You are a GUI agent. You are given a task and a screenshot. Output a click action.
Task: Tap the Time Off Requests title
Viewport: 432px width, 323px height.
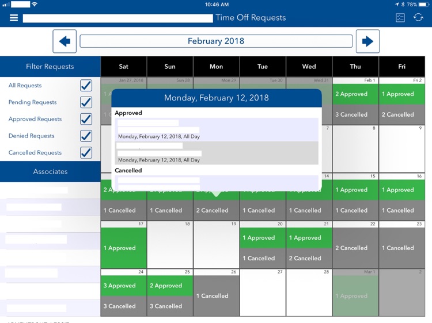[251, 18]
